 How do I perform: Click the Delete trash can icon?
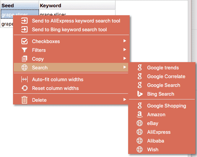(24, 100)
